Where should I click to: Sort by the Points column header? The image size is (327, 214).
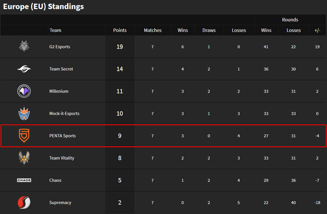(x=120, y=30)
